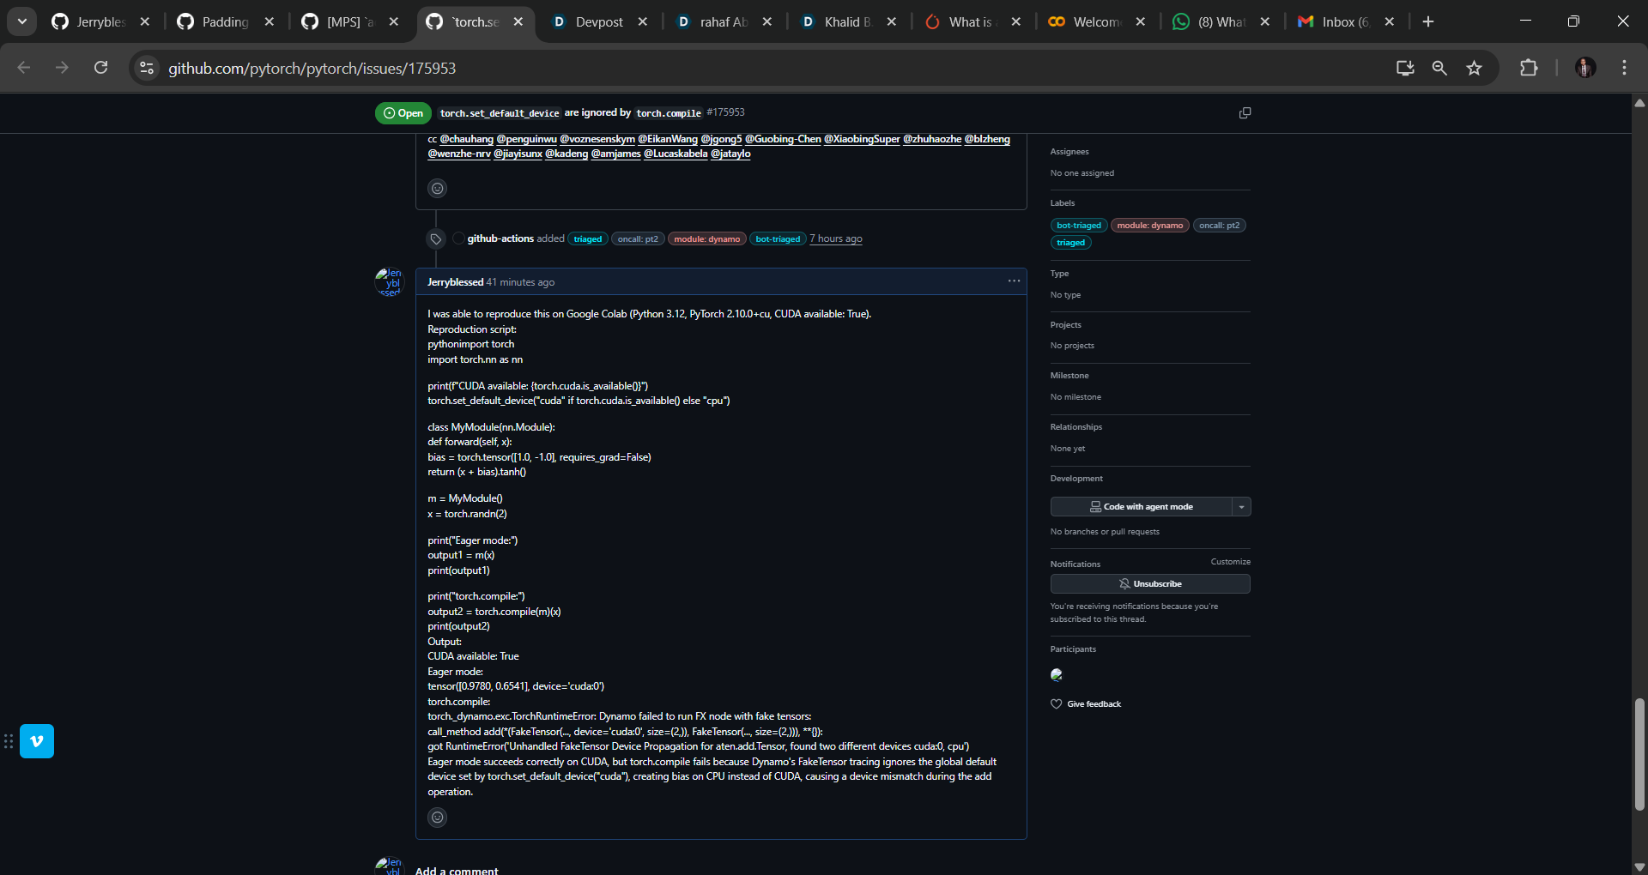1648x875 pixels.
Task: Open the '7 hours ago' timestamp link
Action: click(836, 238)
